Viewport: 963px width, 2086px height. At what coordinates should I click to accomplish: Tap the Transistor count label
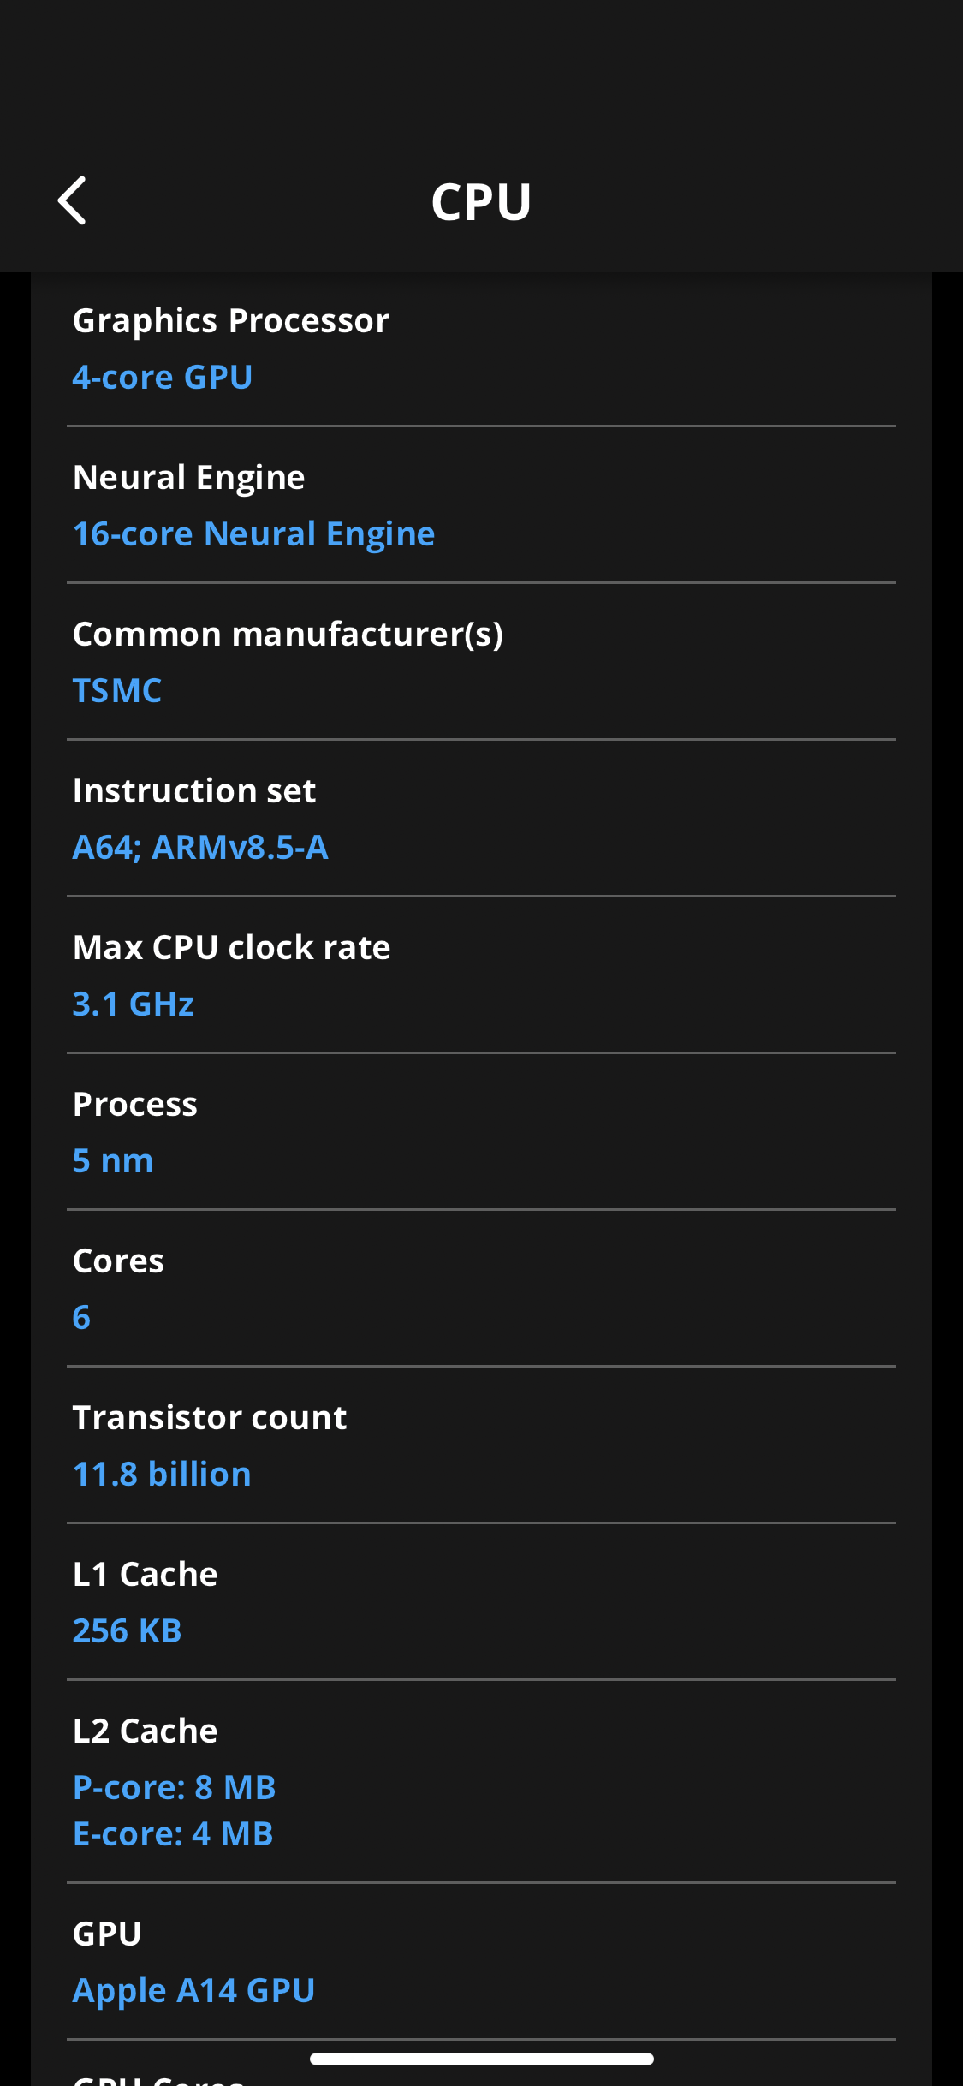click(210, 1418)
